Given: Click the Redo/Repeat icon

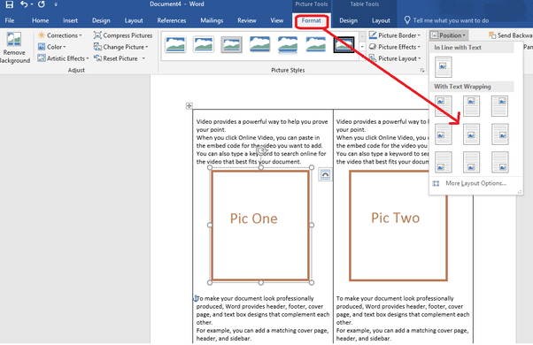Looking at the screenshot, I should coord(42,4).
